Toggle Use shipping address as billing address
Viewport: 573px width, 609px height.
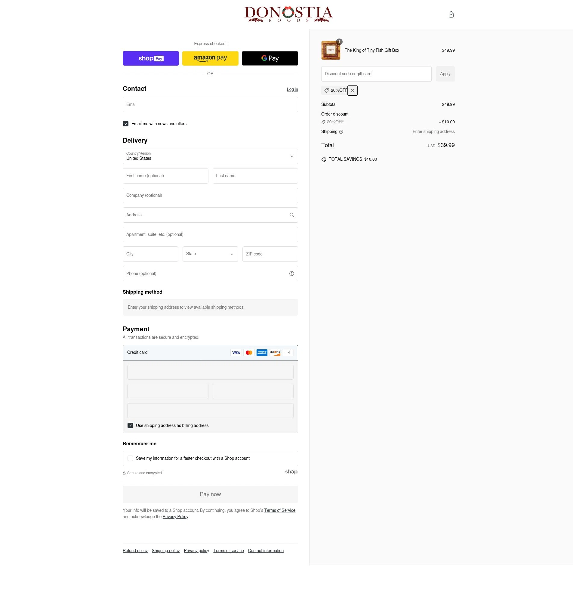tap(130, 425)
